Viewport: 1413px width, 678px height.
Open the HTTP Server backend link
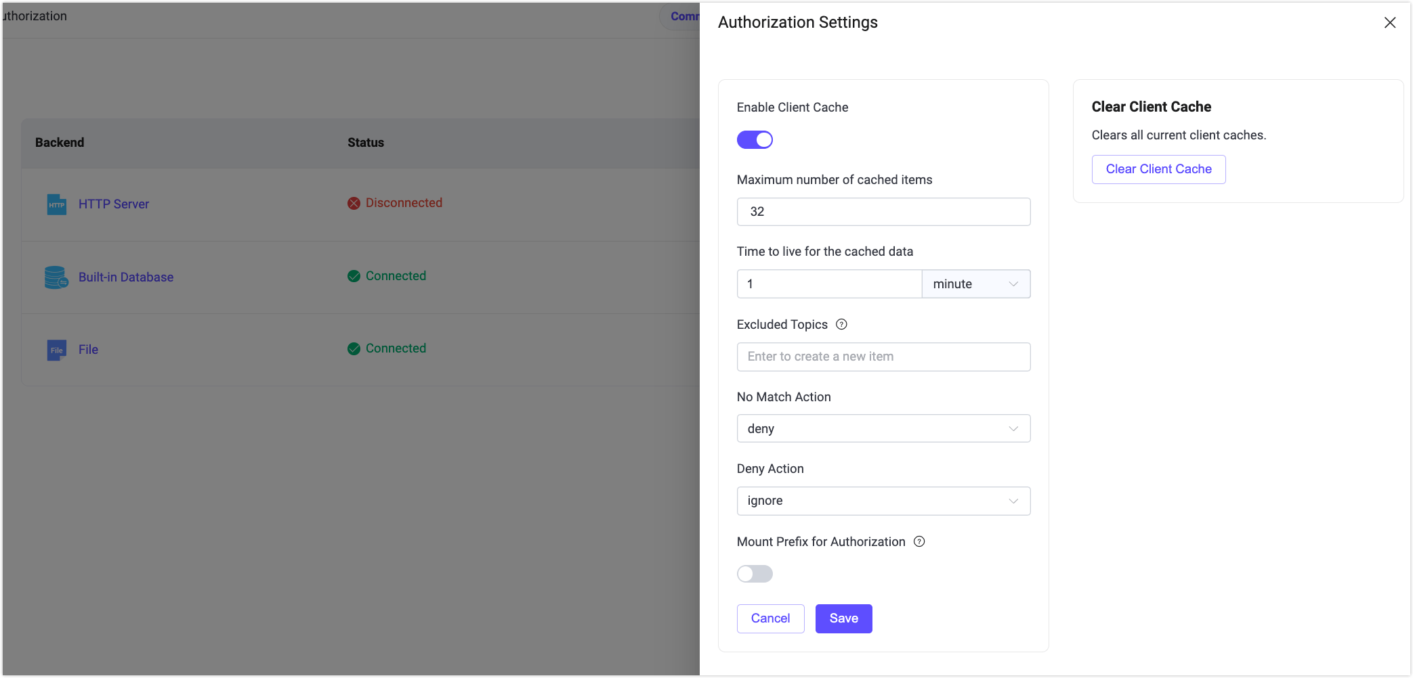click(114, 204)
